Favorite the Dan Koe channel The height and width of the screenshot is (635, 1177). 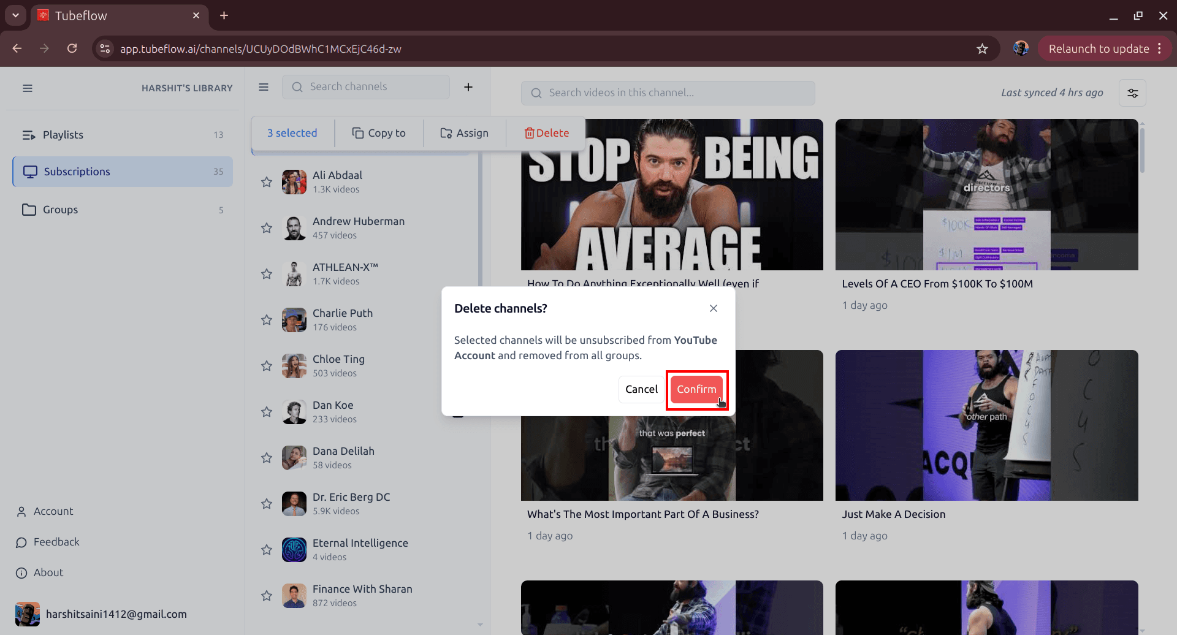pyautogui.click(x=266, y=411)
